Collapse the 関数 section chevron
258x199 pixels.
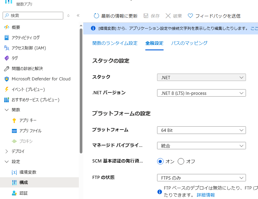tap(6, 110)
